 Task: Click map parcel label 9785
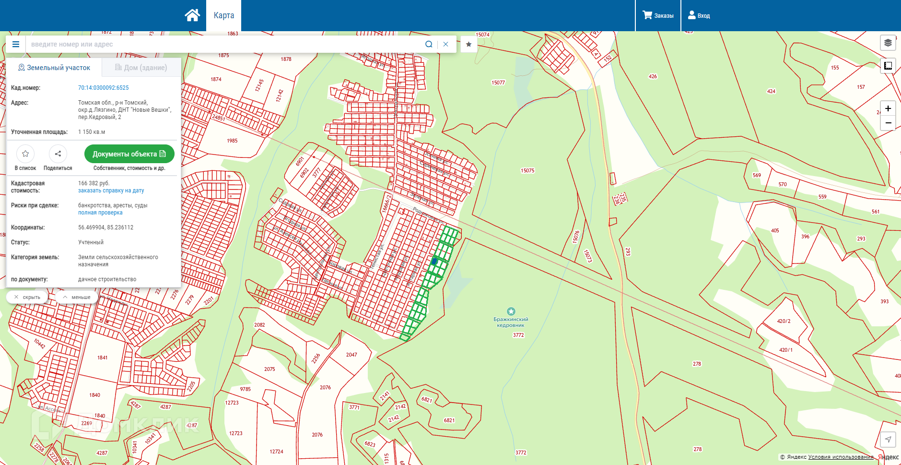click(246, 389)
